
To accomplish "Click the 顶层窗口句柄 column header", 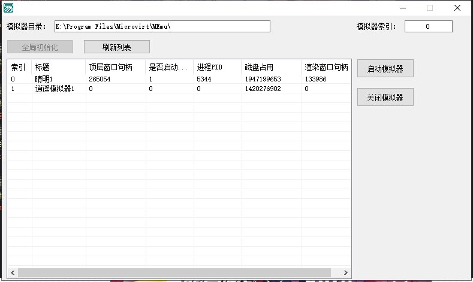I will coord(115,67).
